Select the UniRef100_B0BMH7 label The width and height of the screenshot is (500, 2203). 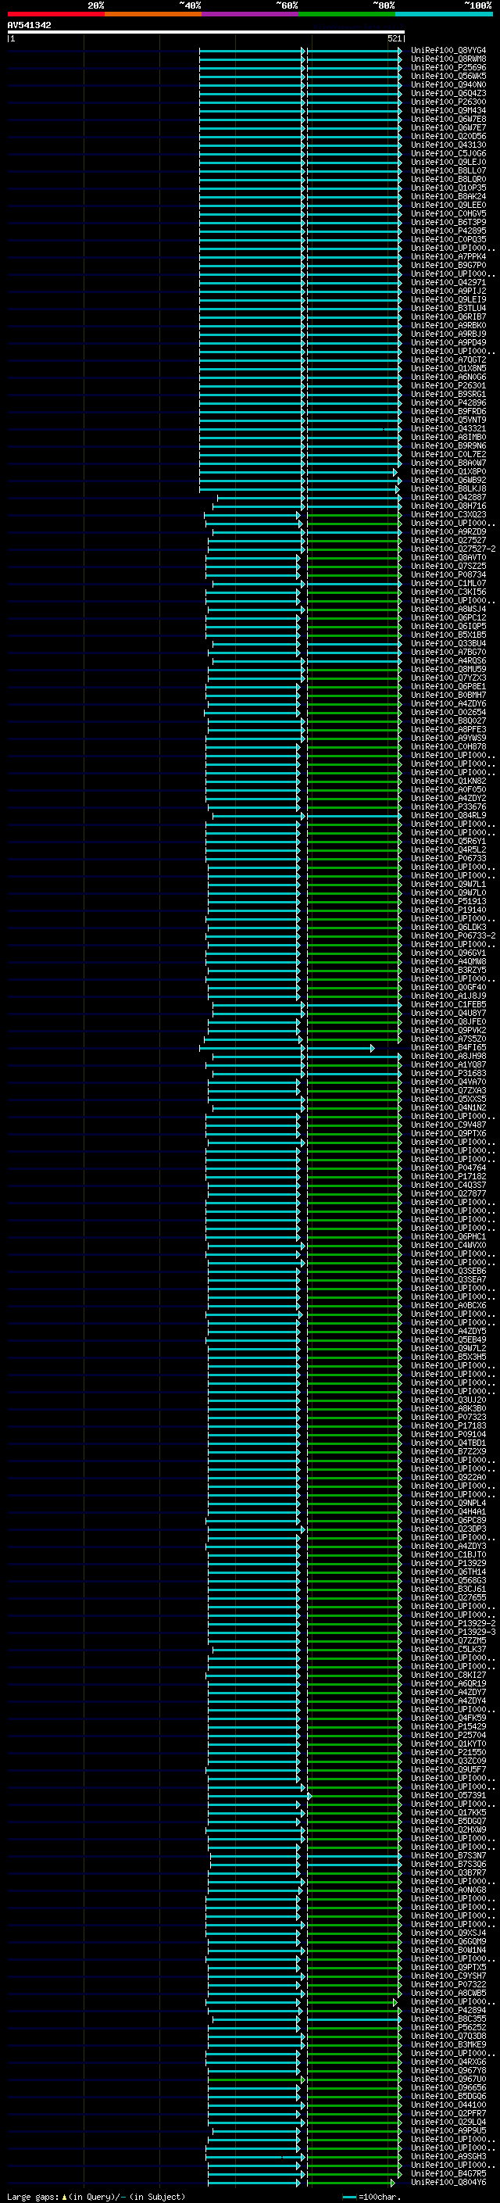pos(448,696)
